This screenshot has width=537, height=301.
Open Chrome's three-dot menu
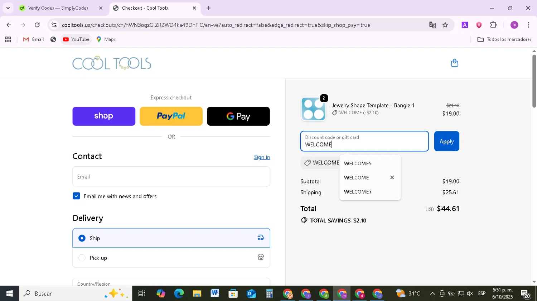tap(528, 25)
